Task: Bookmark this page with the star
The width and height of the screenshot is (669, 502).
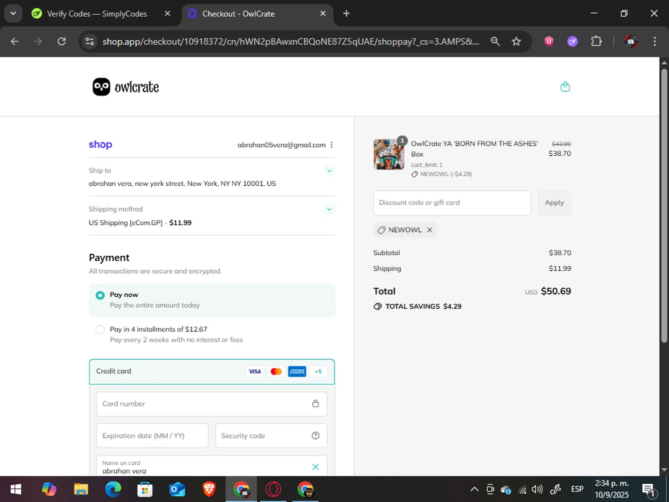Action: [x=516, y=41]
